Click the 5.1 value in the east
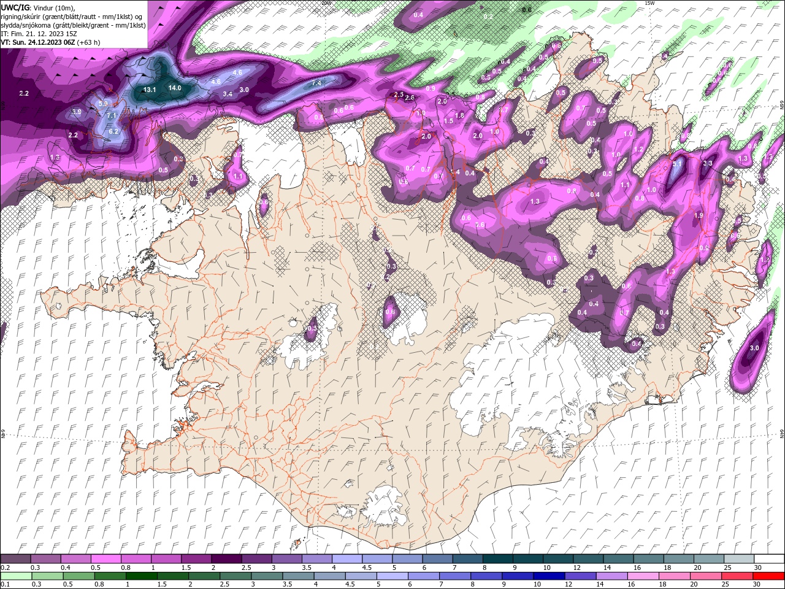Image resolution: width=785 pixels, height=589 pixels. 677,164
